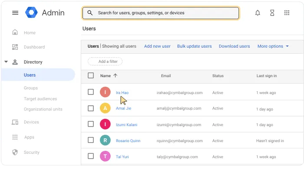Open Devices in sidebar

(x=31, y=122)
